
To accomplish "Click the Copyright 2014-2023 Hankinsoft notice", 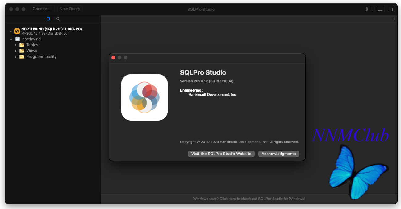I will pos(240,142).
